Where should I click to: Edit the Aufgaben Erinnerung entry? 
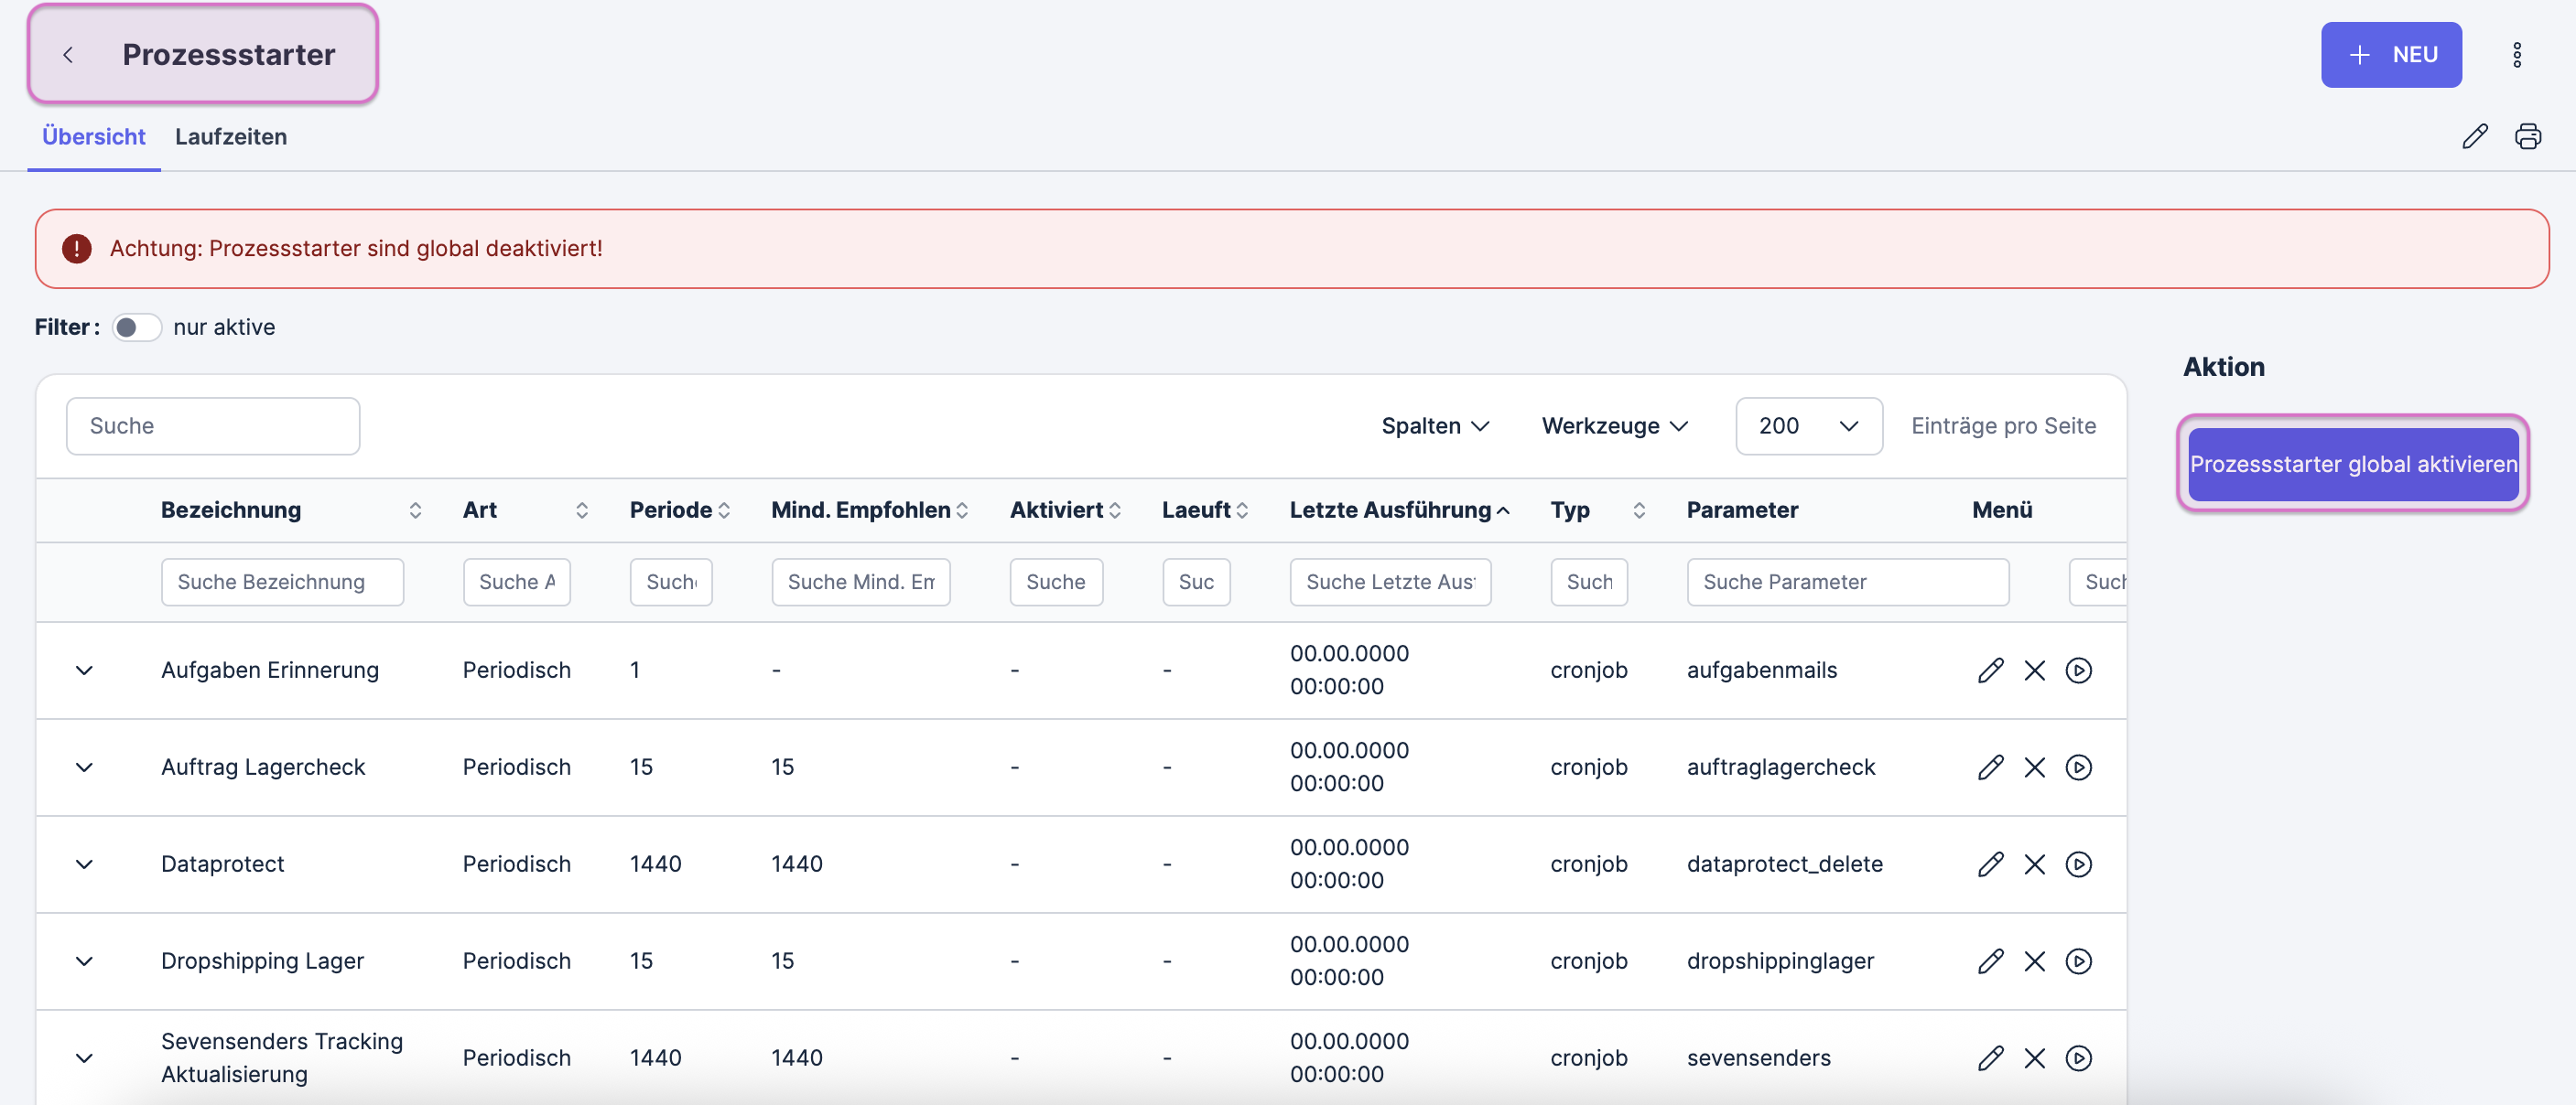tap(1990, 671)
